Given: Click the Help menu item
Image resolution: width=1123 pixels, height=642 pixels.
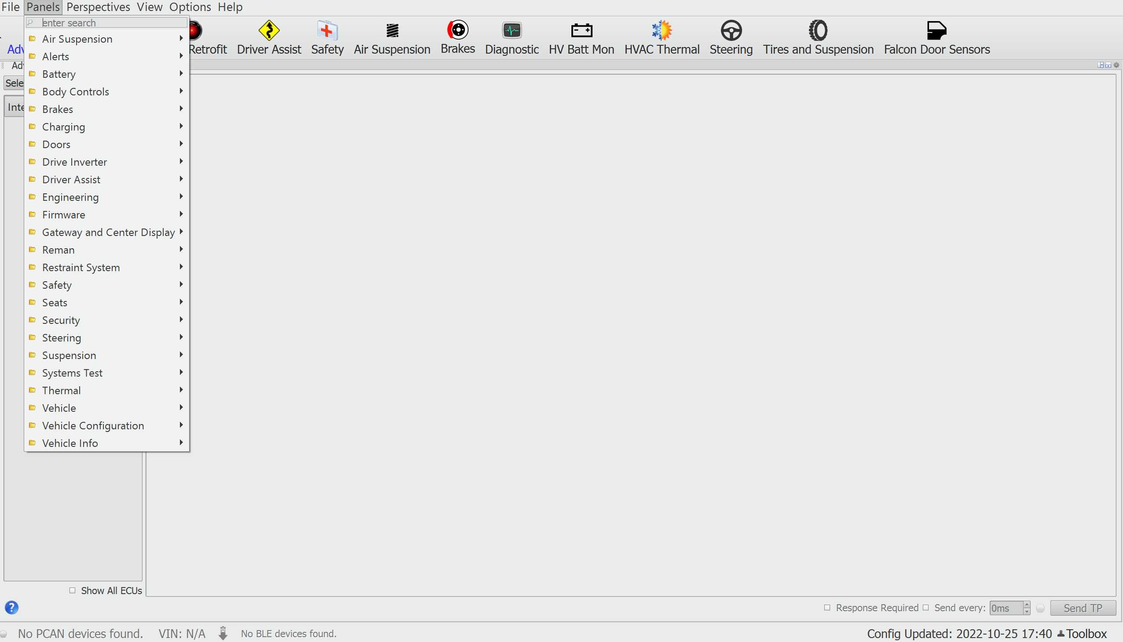Looking at the screenshot, I should 230,7.
